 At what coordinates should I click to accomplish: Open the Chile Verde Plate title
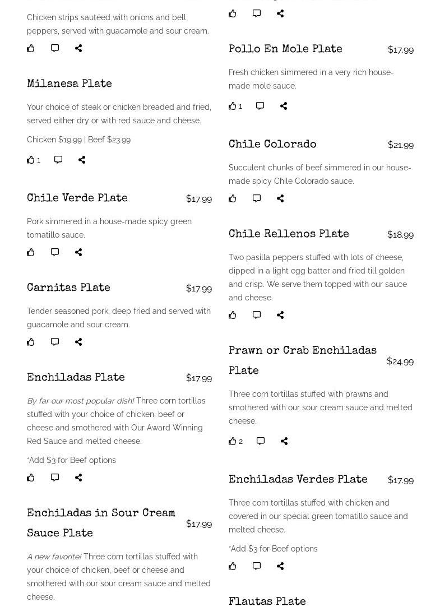(x=77, y=198)
